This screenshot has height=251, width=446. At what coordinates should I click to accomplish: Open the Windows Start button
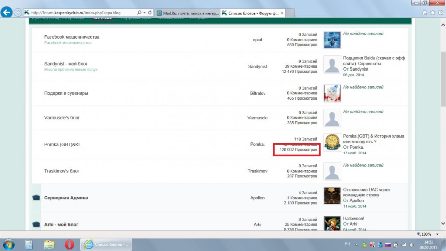coord(8,245)
